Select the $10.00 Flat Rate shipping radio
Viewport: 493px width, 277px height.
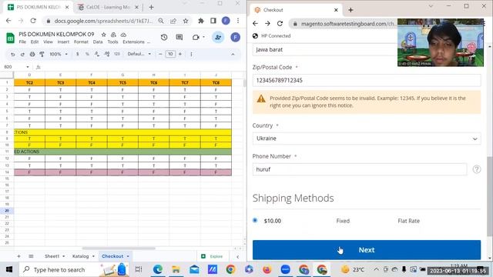[255, 221]
